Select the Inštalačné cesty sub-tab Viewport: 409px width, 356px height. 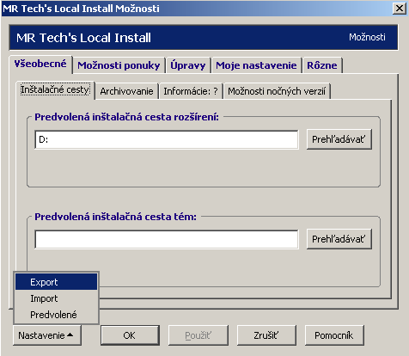55,90
